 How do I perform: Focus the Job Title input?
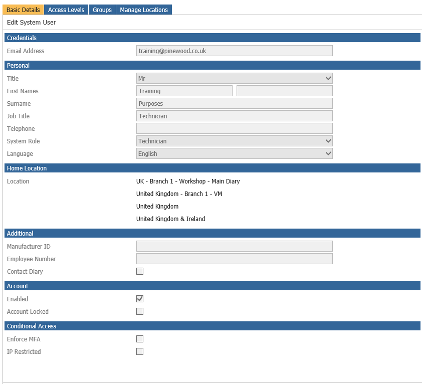[234, 116]
